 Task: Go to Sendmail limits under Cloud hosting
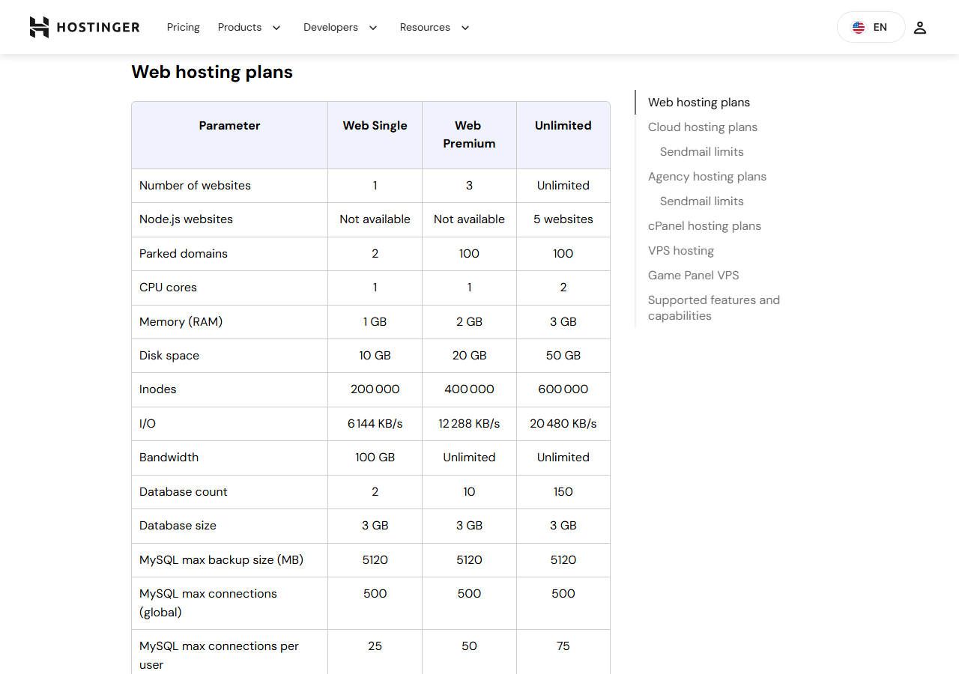click(x=702, y=152)
